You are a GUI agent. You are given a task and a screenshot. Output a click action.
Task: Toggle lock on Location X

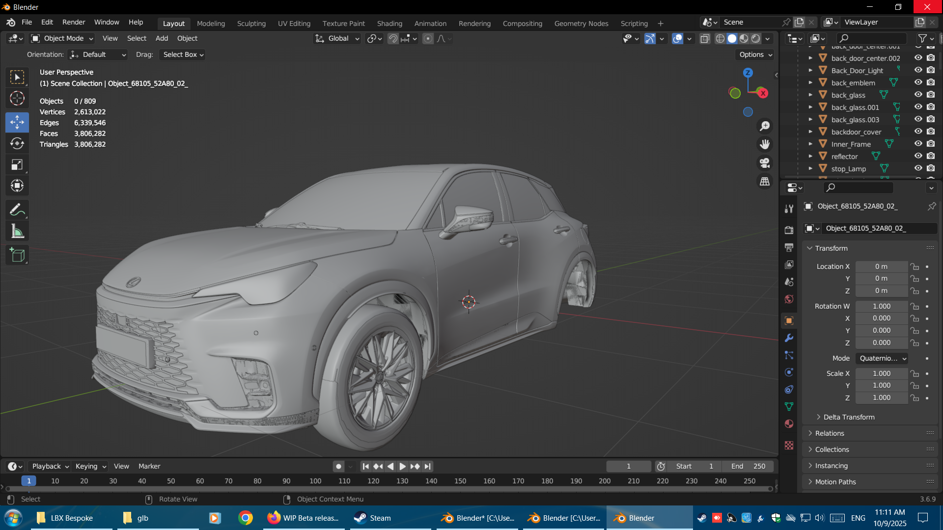[x=915, y=266]
